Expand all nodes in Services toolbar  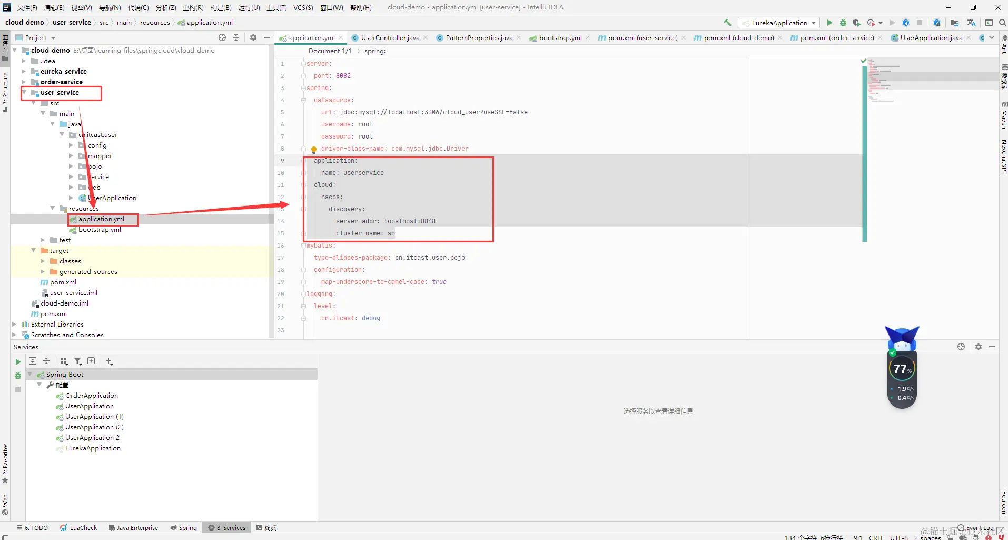pyautogui.click(x=33, y=361)
